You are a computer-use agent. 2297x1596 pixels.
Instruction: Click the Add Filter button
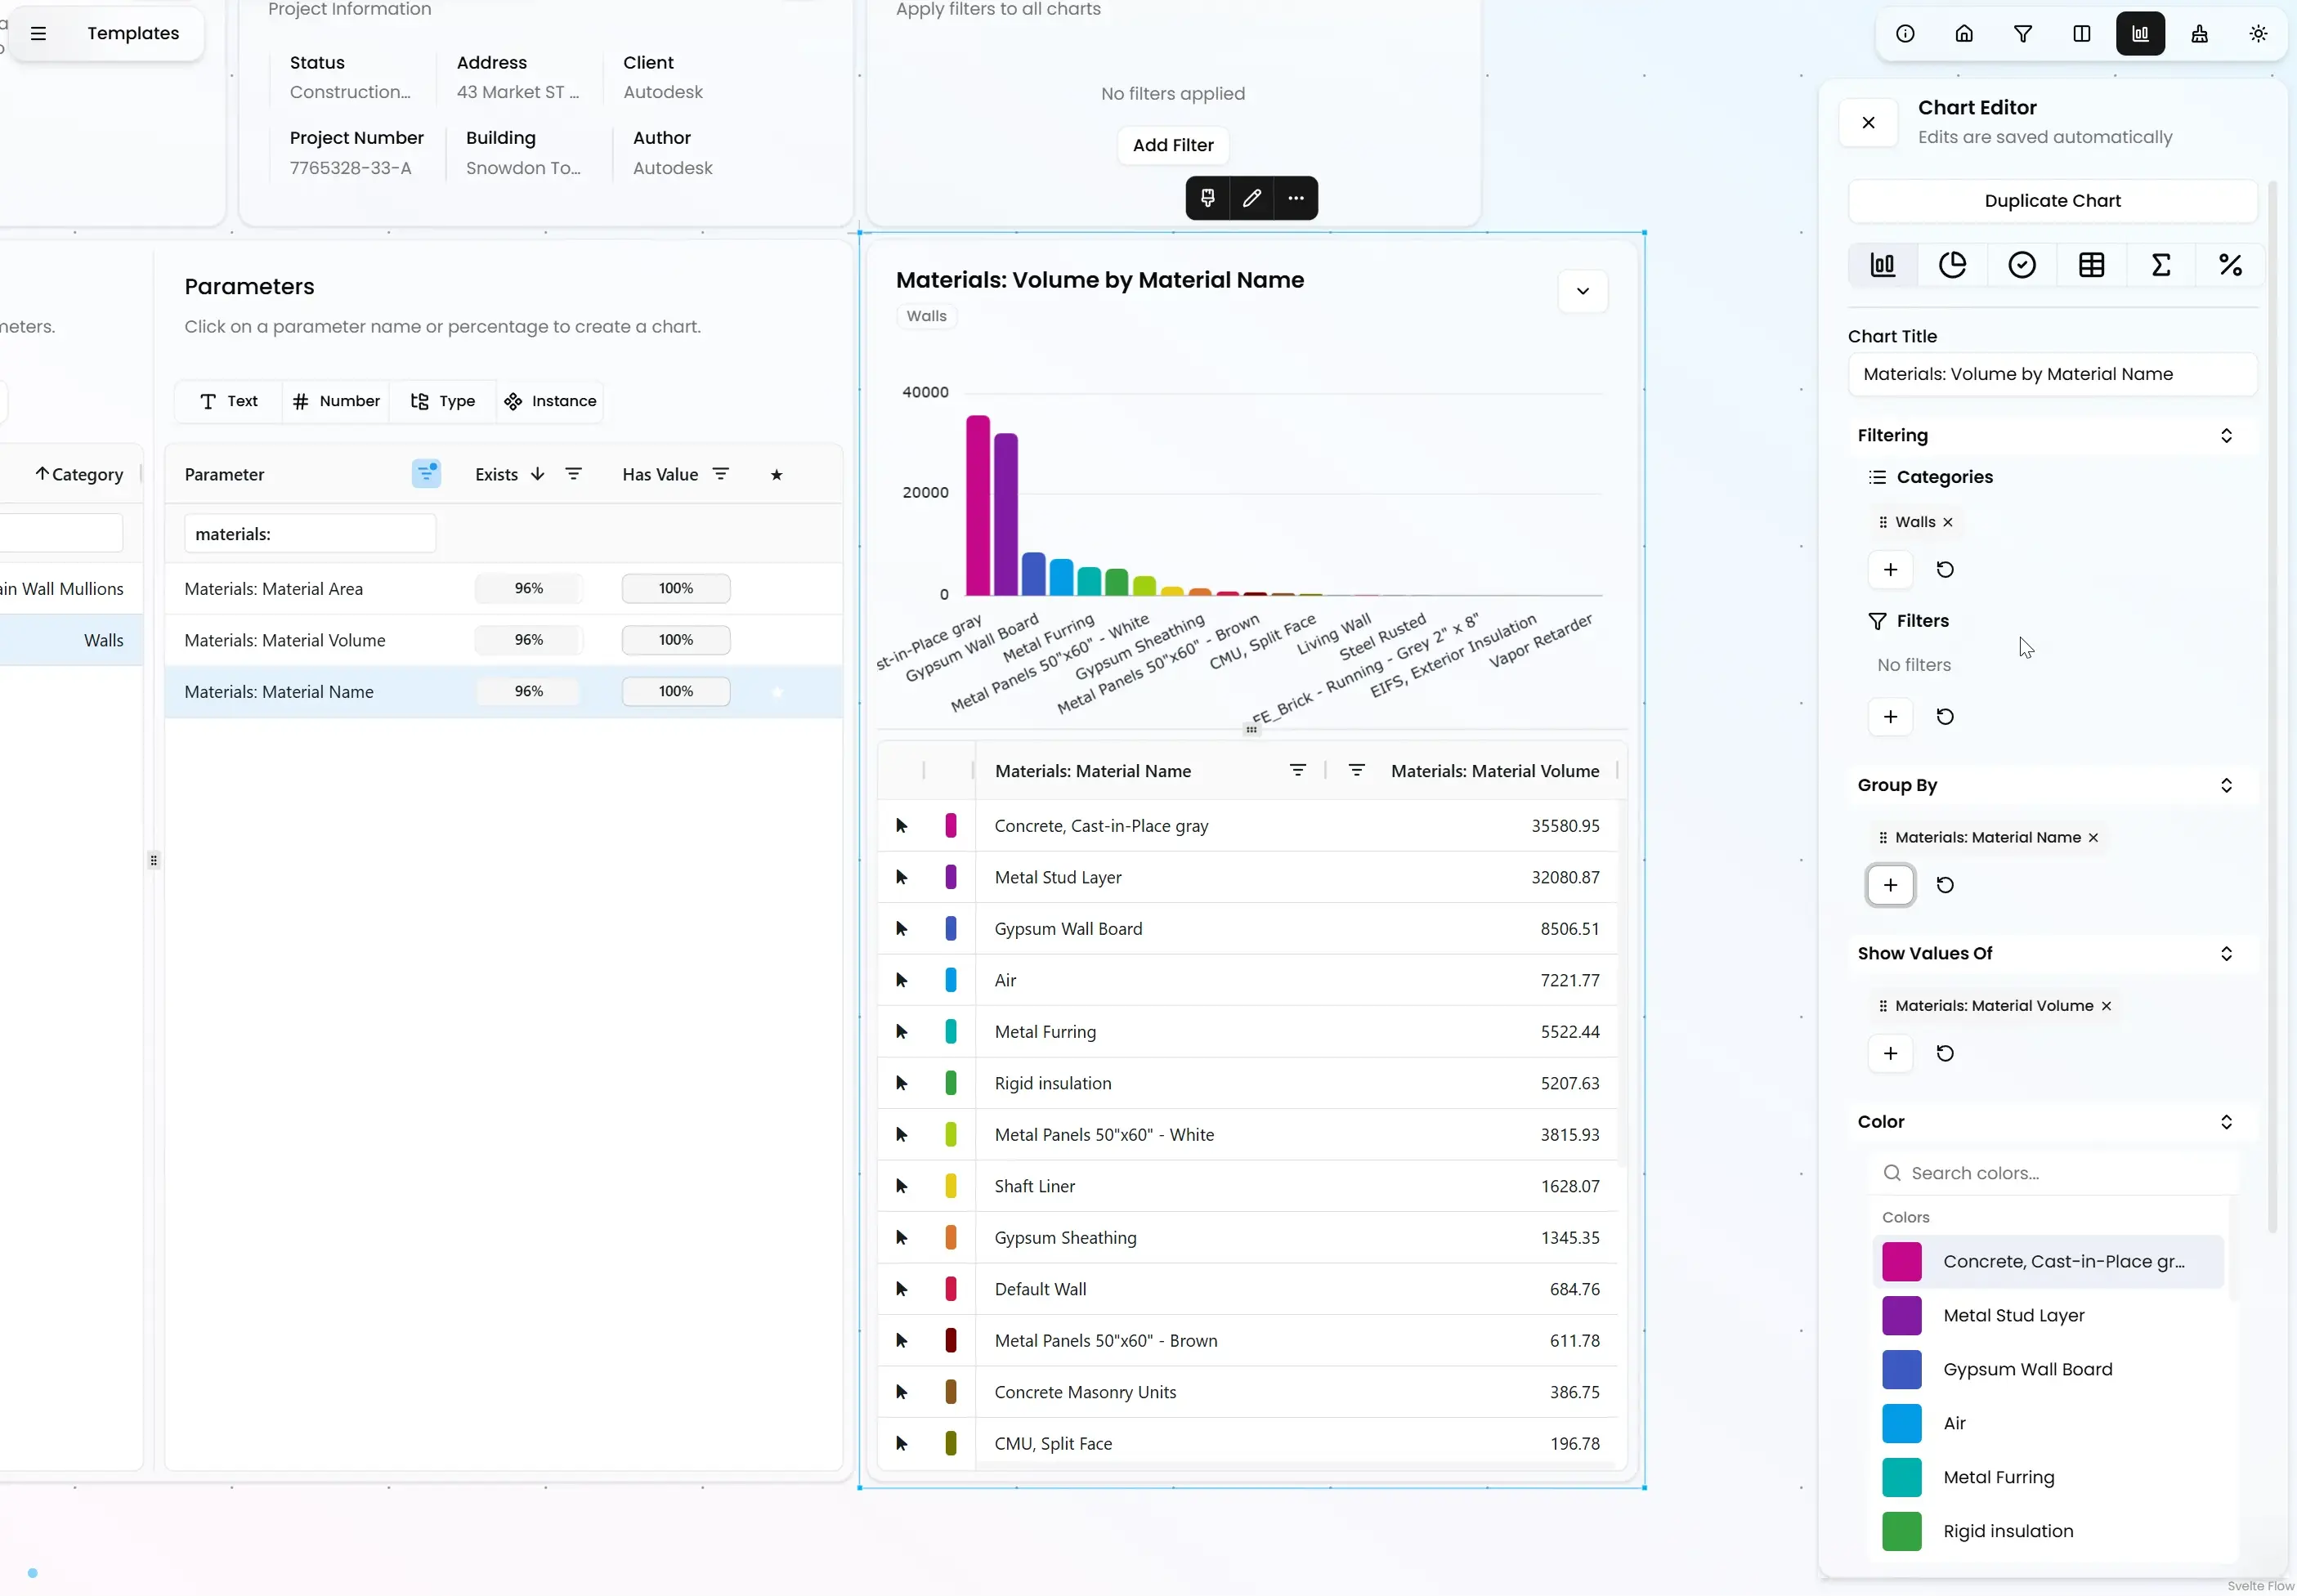pyautogui.click(x=1172, y=145)
